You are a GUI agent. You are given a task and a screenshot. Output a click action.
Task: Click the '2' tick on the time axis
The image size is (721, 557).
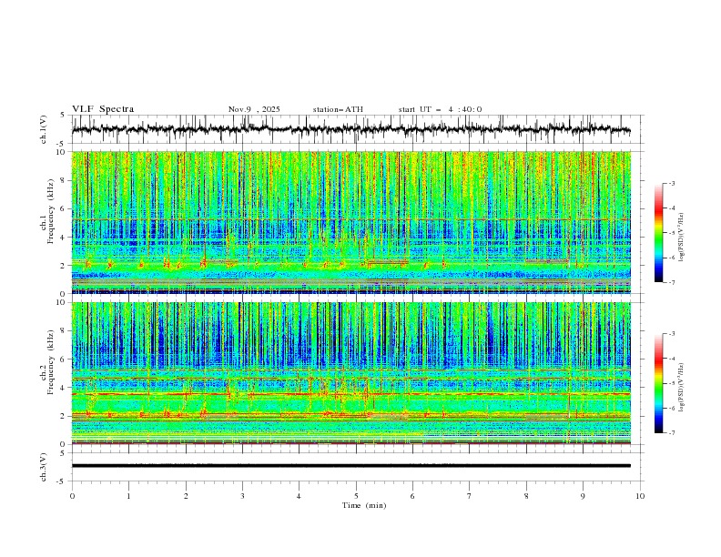tap(186, 496)
